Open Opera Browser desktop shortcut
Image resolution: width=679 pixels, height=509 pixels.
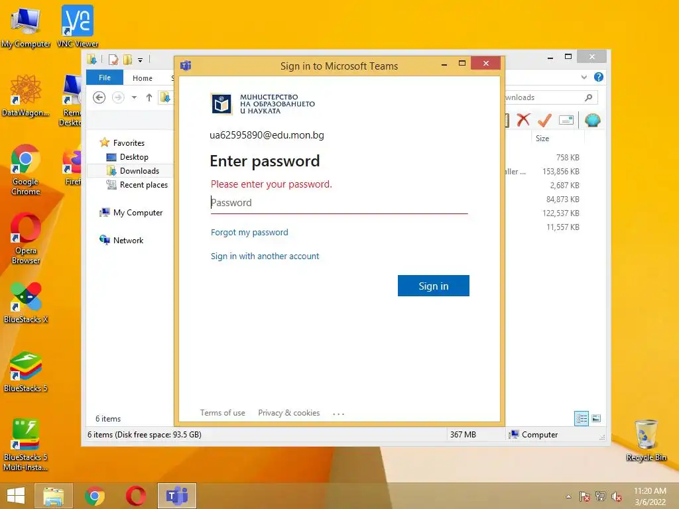pos(26,239)
